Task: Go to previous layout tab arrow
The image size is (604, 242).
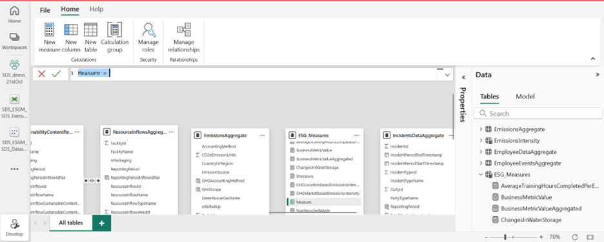Action: pos(35,223)
